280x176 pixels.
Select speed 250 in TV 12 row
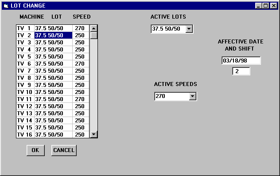81,106
